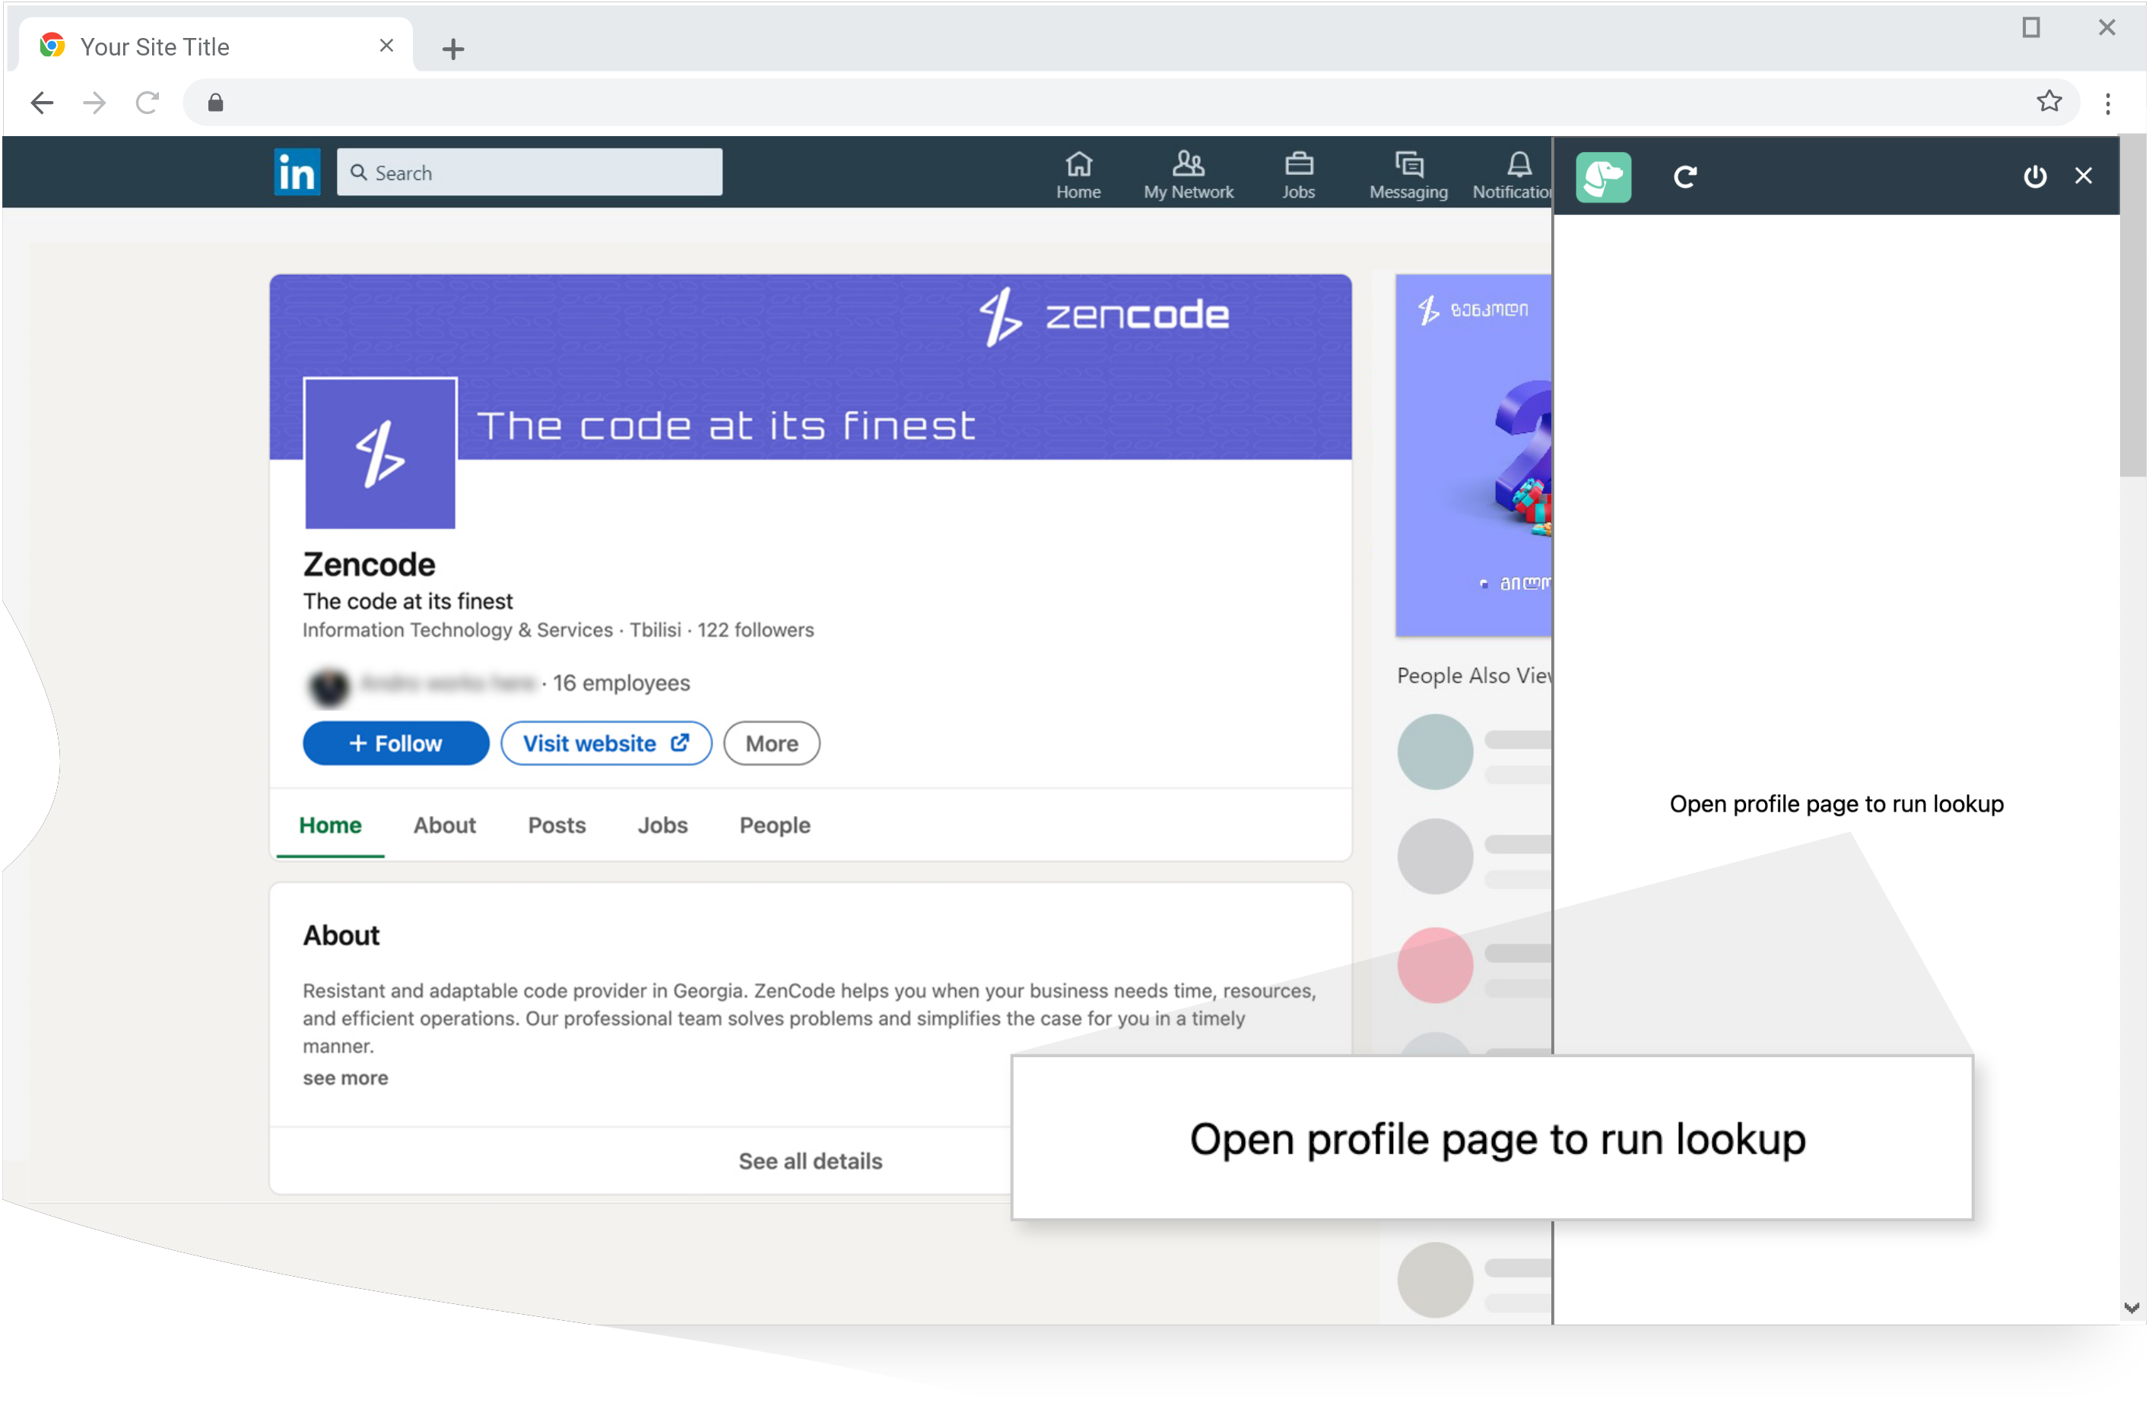Click the LinkedIn Search field
The height and width of the screenshot is (1412, 2149).
pos(529,173)
